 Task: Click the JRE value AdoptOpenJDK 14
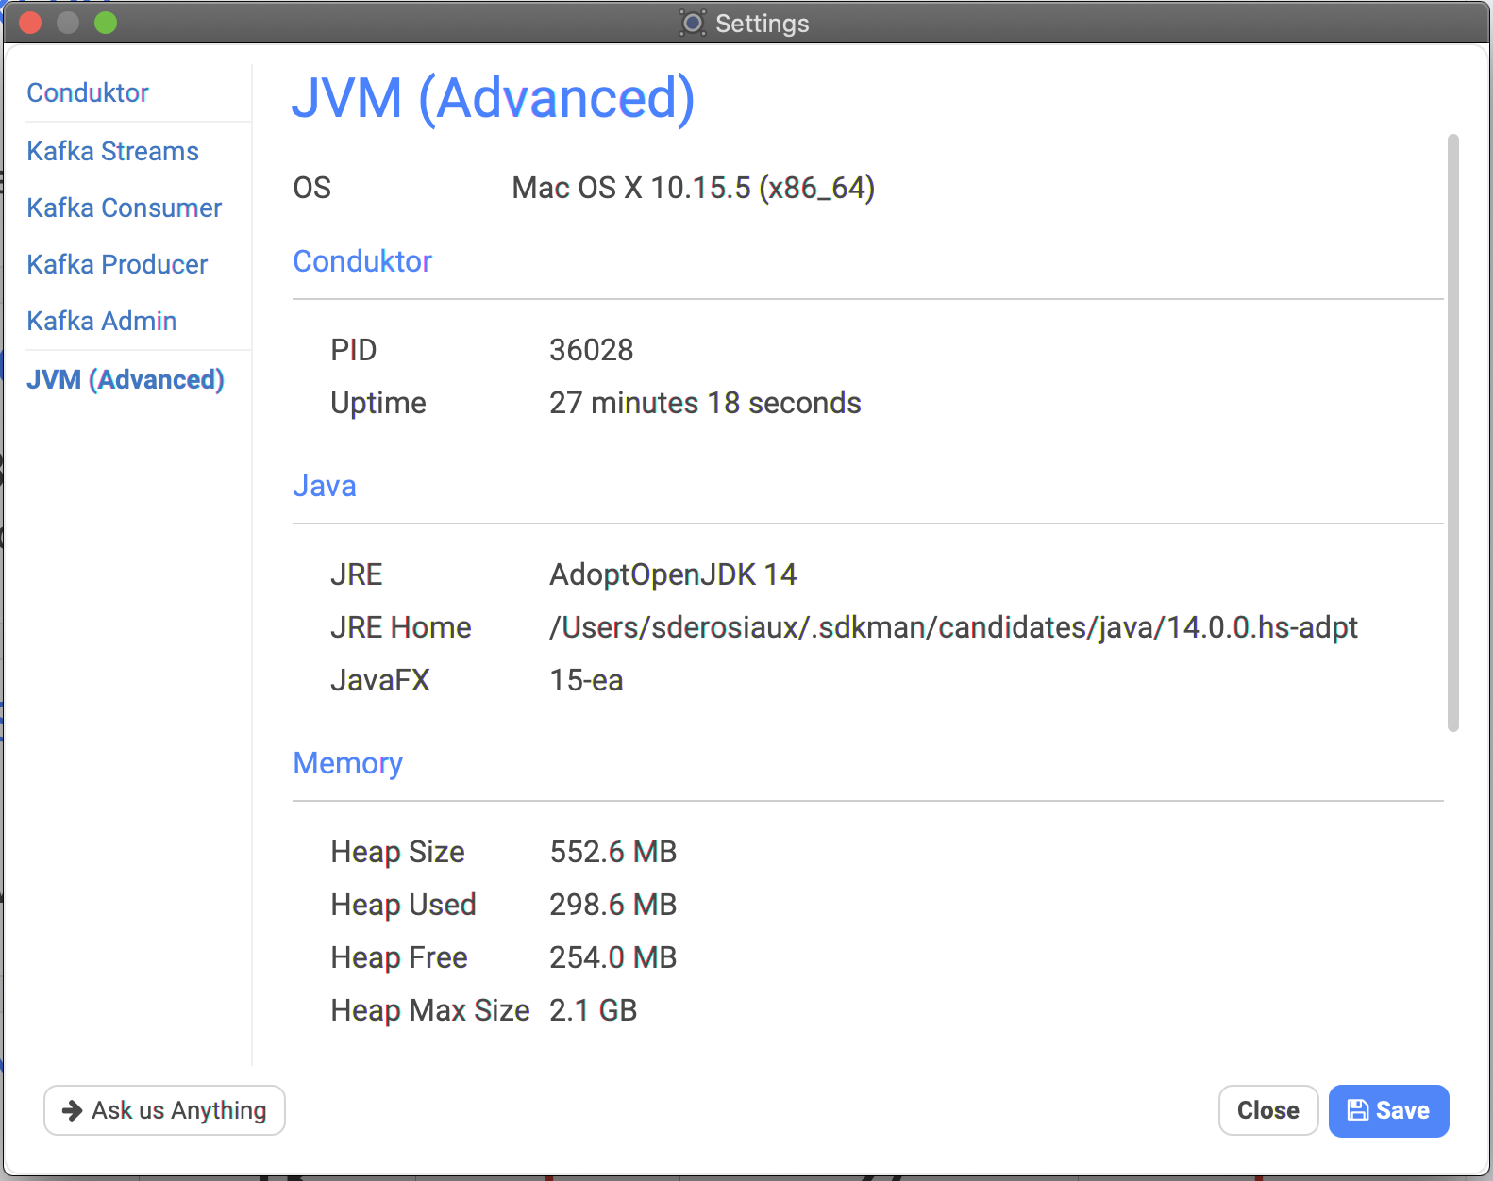point(673,574)
